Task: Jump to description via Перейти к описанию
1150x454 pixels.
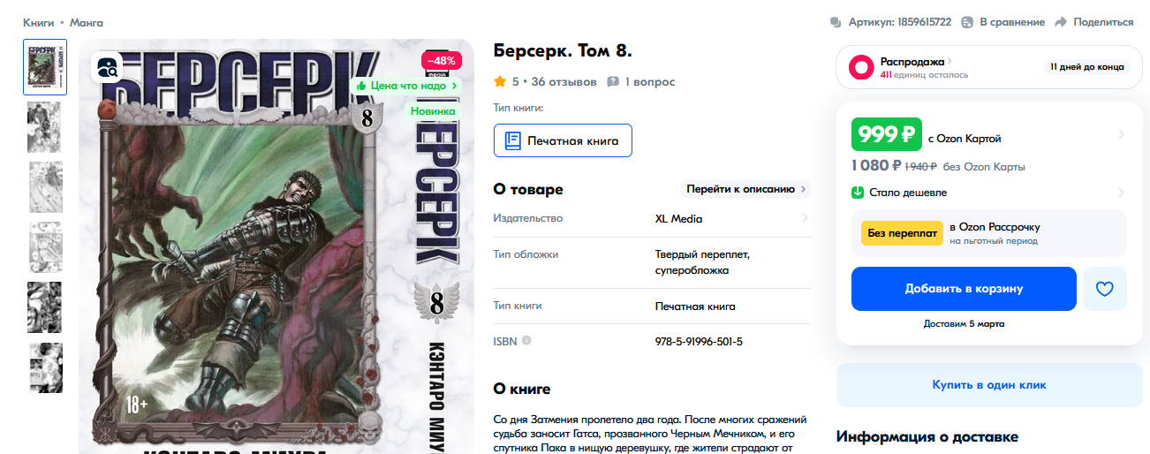Action: coord(745,189)
